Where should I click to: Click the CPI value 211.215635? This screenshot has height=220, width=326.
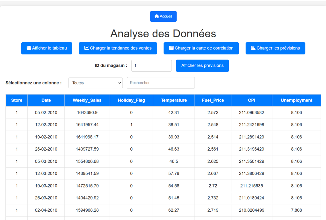tap(251, 186)
